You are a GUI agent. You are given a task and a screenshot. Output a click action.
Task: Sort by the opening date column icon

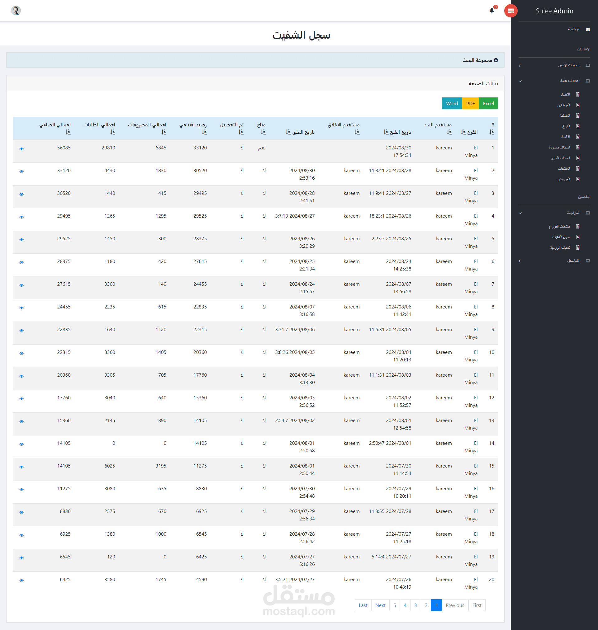(386, 132)
